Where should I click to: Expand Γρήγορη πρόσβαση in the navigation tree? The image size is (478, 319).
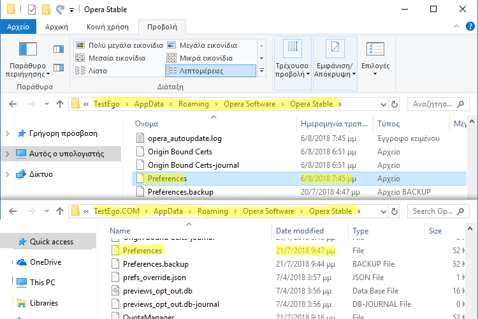click(x=7, y=133)
